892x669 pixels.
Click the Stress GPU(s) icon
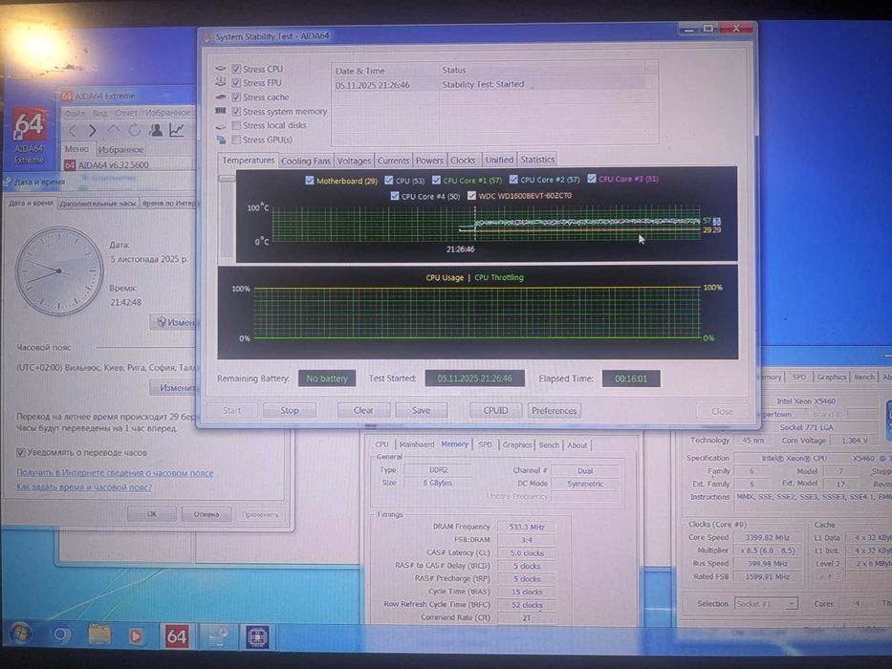point(221,140)
